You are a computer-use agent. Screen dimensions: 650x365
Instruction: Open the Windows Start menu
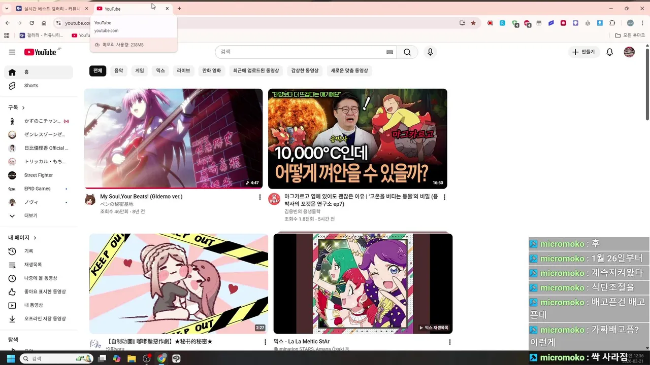tap(11, 358)
